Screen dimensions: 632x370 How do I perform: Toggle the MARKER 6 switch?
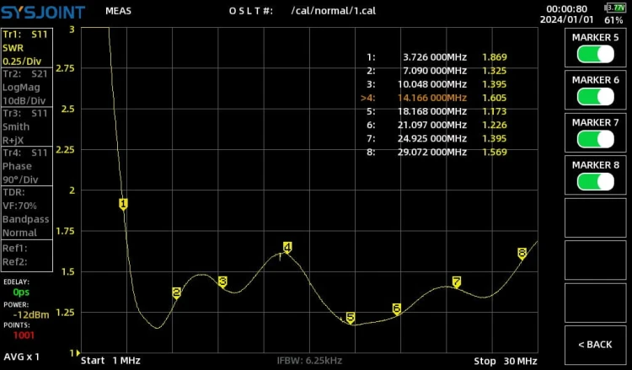[595, 97]
